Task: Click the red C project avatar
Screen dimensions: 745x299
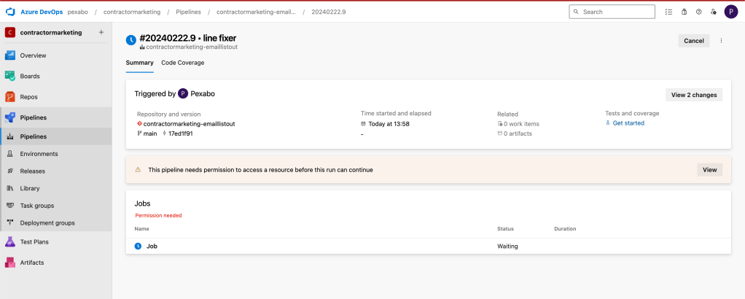Action: pyautogui.click(x=10, y=32)
